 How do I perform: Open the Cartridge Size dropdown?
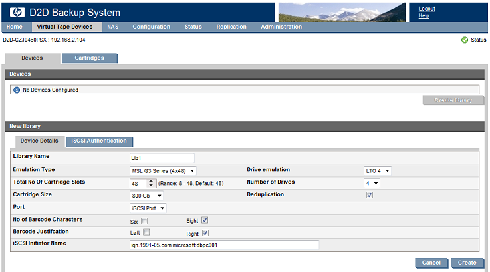[x=146, y=196]
